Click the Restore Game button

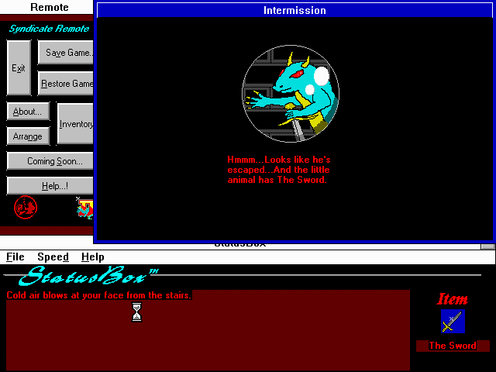coord(66,83)
